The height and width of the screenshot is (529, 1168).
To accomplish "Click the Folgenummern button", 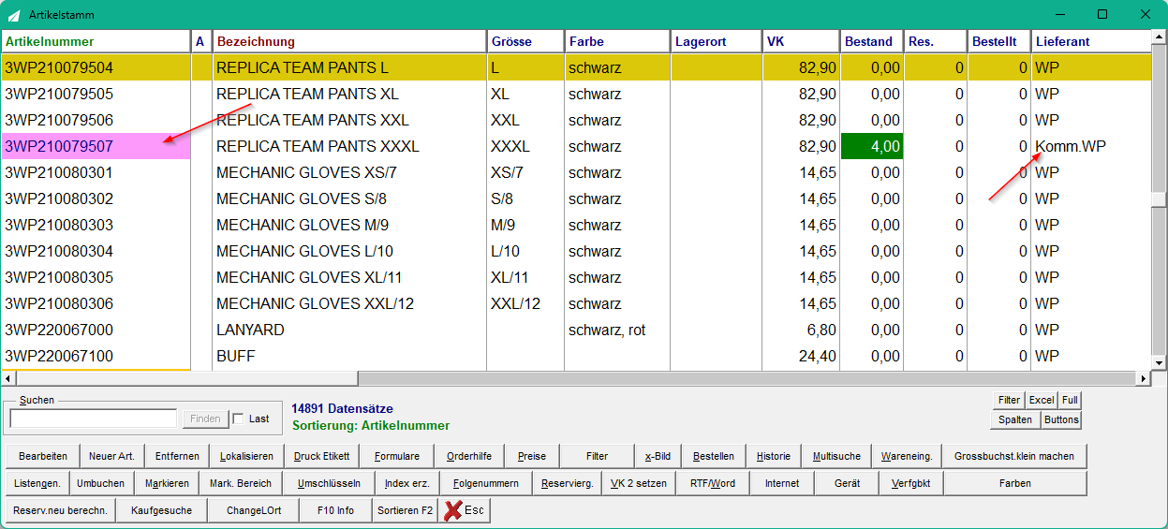I will pos(485,483).
